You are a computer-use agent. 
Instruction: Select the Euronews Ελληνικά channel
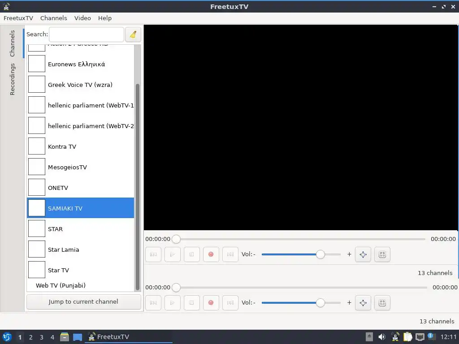(x=81, y=64)
